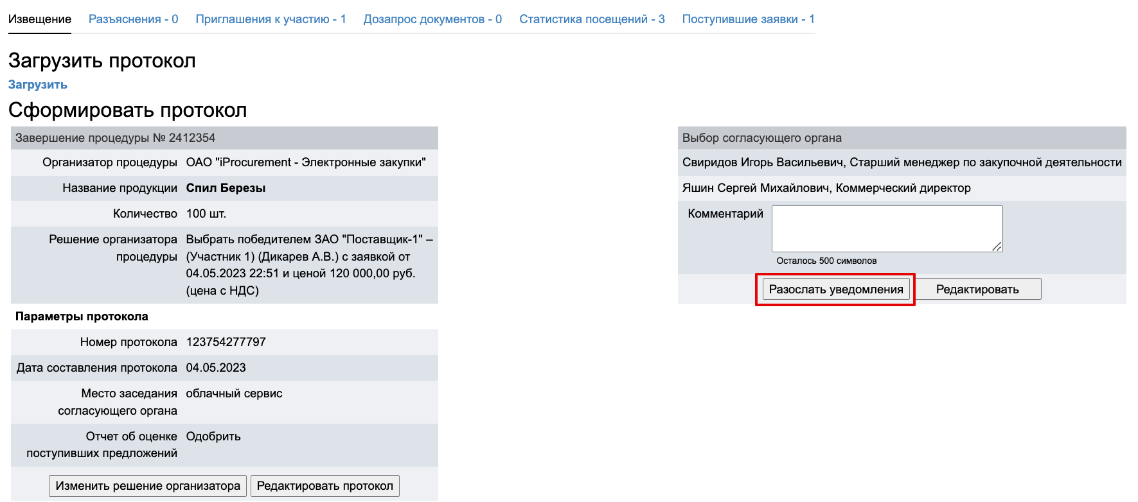This screenshot has width=1138, height=502.
Task: Click Осталось 500 символов counter
Action: click(826, 261)
